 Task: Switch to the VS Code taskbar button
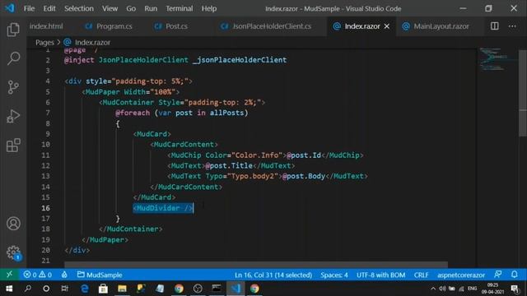tap(236, 289)
